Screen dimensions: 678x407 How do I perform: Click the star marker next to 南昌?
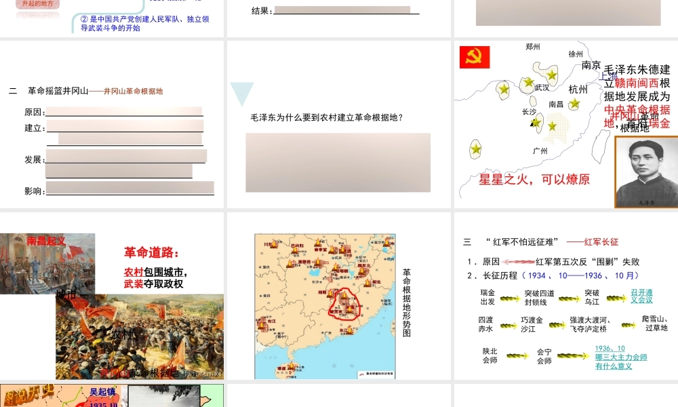tap(574, 104)
